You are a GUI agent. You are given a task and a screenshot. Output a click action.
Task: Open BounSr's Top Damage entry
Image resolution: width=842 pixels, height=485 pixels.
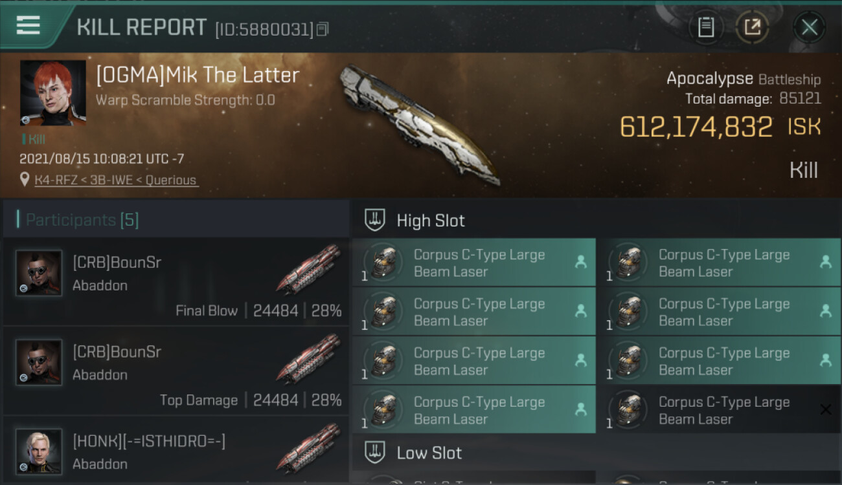pos(176,371)
